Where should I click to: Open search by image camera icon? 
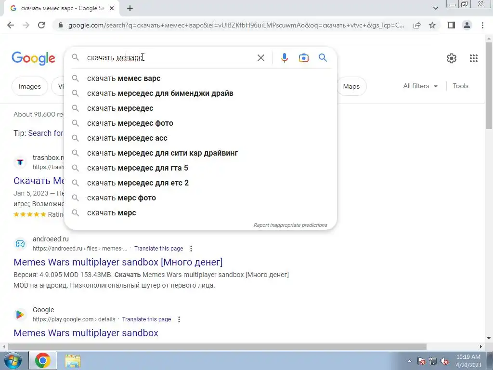point(303,58)
